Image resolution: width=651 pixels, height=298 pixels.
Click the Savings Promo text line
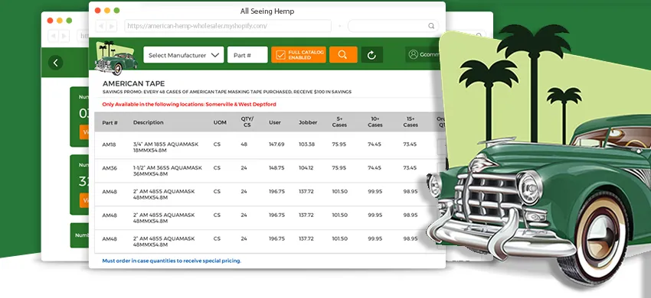click(227, 92)
